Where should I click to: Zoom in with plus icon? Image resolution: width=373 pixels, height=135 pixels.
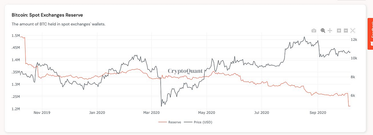pyautogui.click(x=339, y=31)
